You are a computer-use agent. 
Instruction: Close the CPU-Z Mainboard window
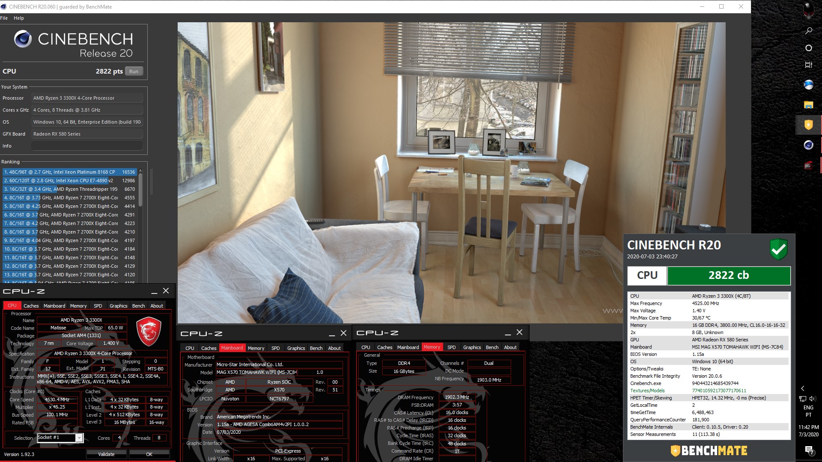(343, 333)
